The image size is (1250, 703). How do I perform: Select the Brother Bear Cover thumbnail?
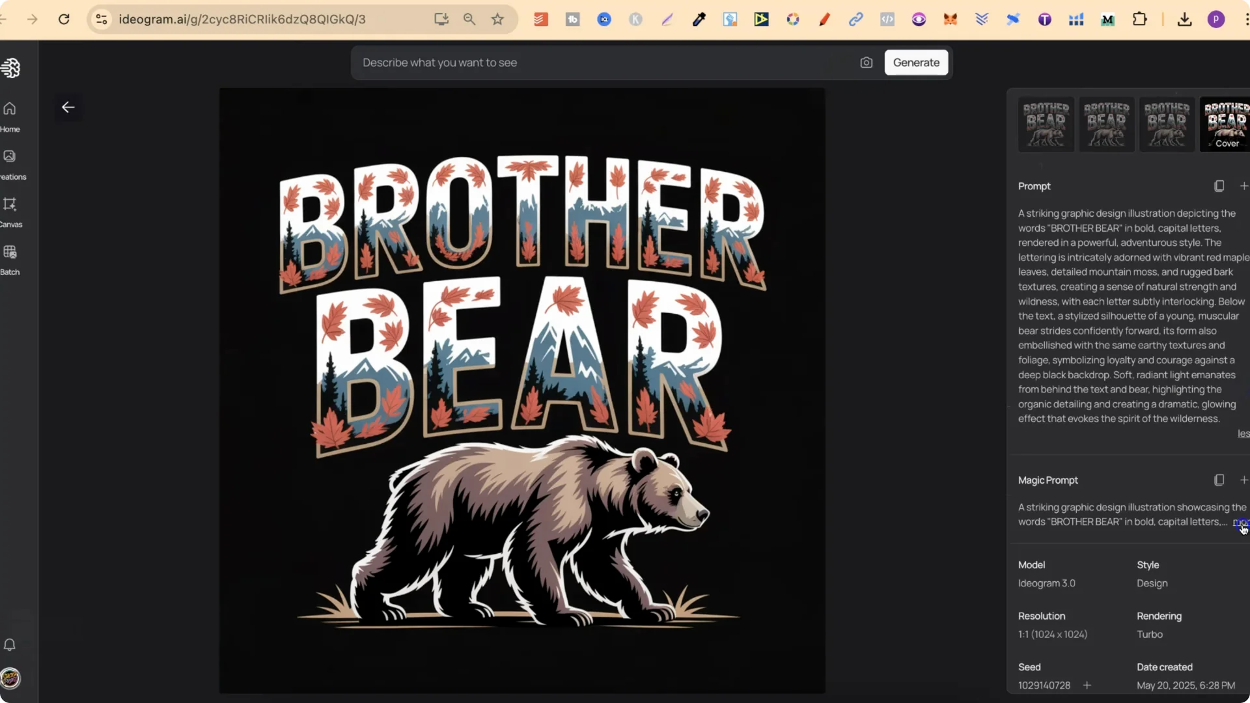[x=1225, y=124]
